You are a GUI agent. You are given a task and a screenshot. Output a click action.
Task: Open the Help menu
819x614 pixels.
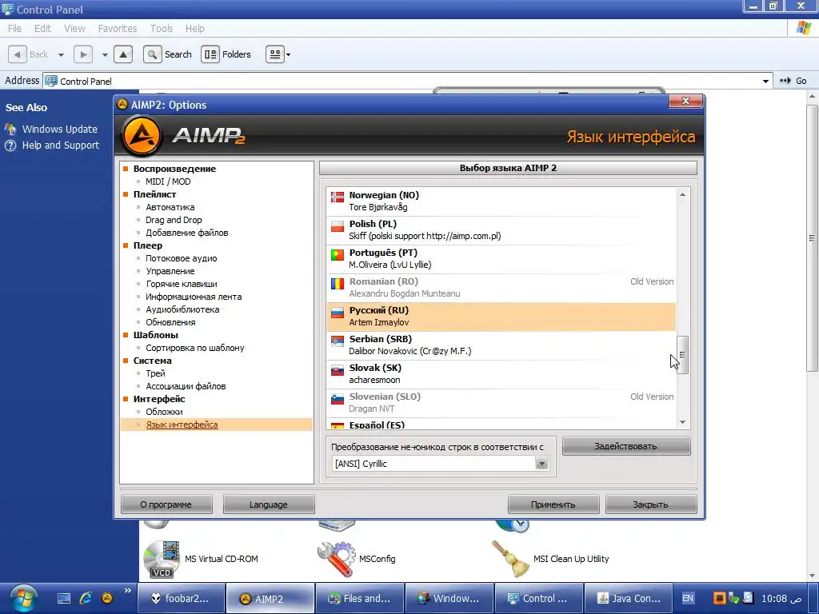tap(195, 29)
